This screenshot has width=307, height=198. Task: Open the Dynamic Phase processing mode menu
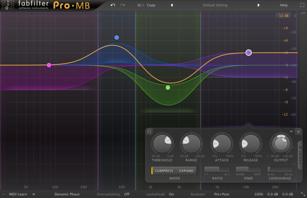point(67,194)
